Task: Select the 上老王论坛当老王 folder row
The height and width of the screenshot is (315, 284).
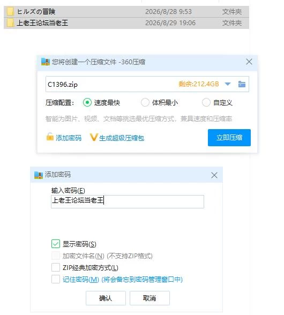Action: (126, 23)
